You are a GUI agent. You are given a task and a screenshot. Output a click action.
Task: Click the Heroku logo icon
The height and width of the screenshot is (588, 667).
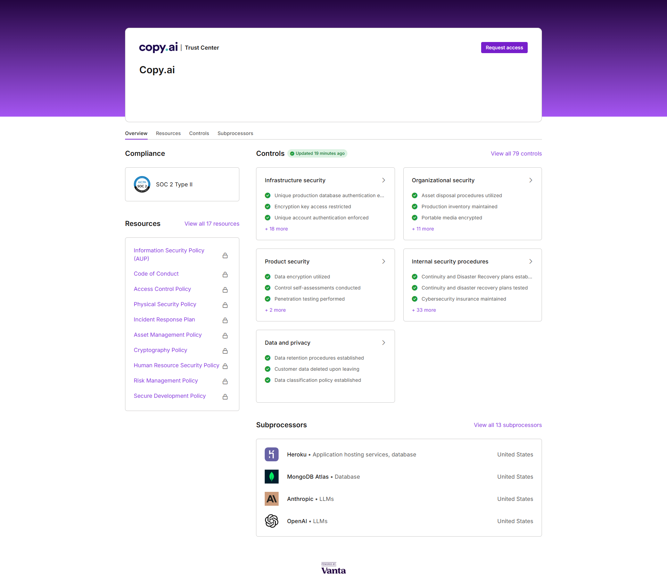(272, 454)
